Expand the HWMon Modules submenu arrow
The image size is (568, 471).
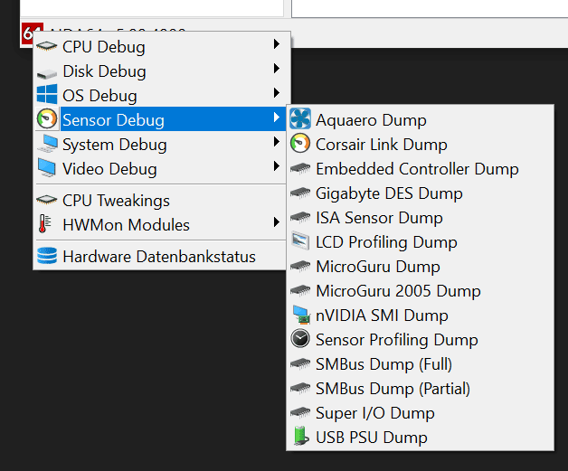click(277, 221)
